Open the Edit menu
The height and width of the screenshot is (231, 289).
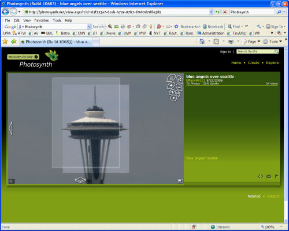pyautogui.click(x=17, y=20)
